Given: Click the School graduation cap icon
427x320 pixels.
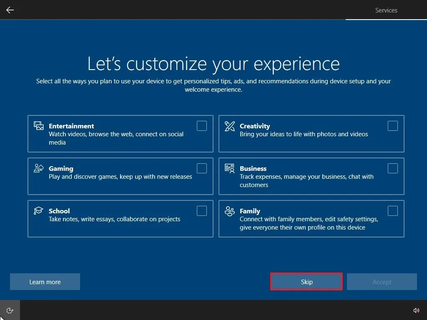Looking at the screenshot, I should pos(38,211).
